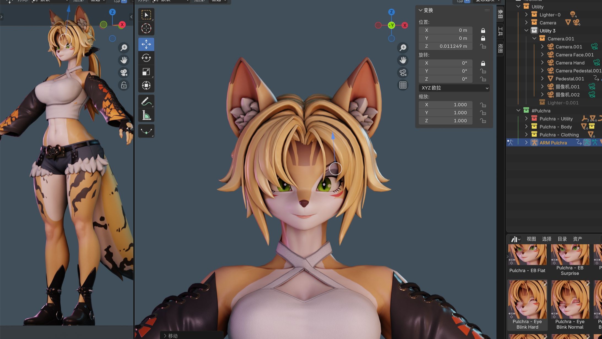602x339 pixels.
Task: Select Pulchra - EB Surprise pose asset
Action: pos(570,260)
